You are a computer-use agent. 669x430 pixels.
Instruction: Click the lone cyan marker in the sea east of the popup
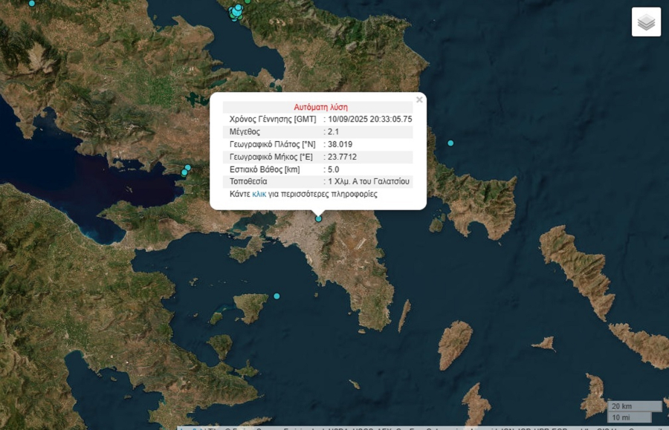pyautogui.click(x=450, y=143)
